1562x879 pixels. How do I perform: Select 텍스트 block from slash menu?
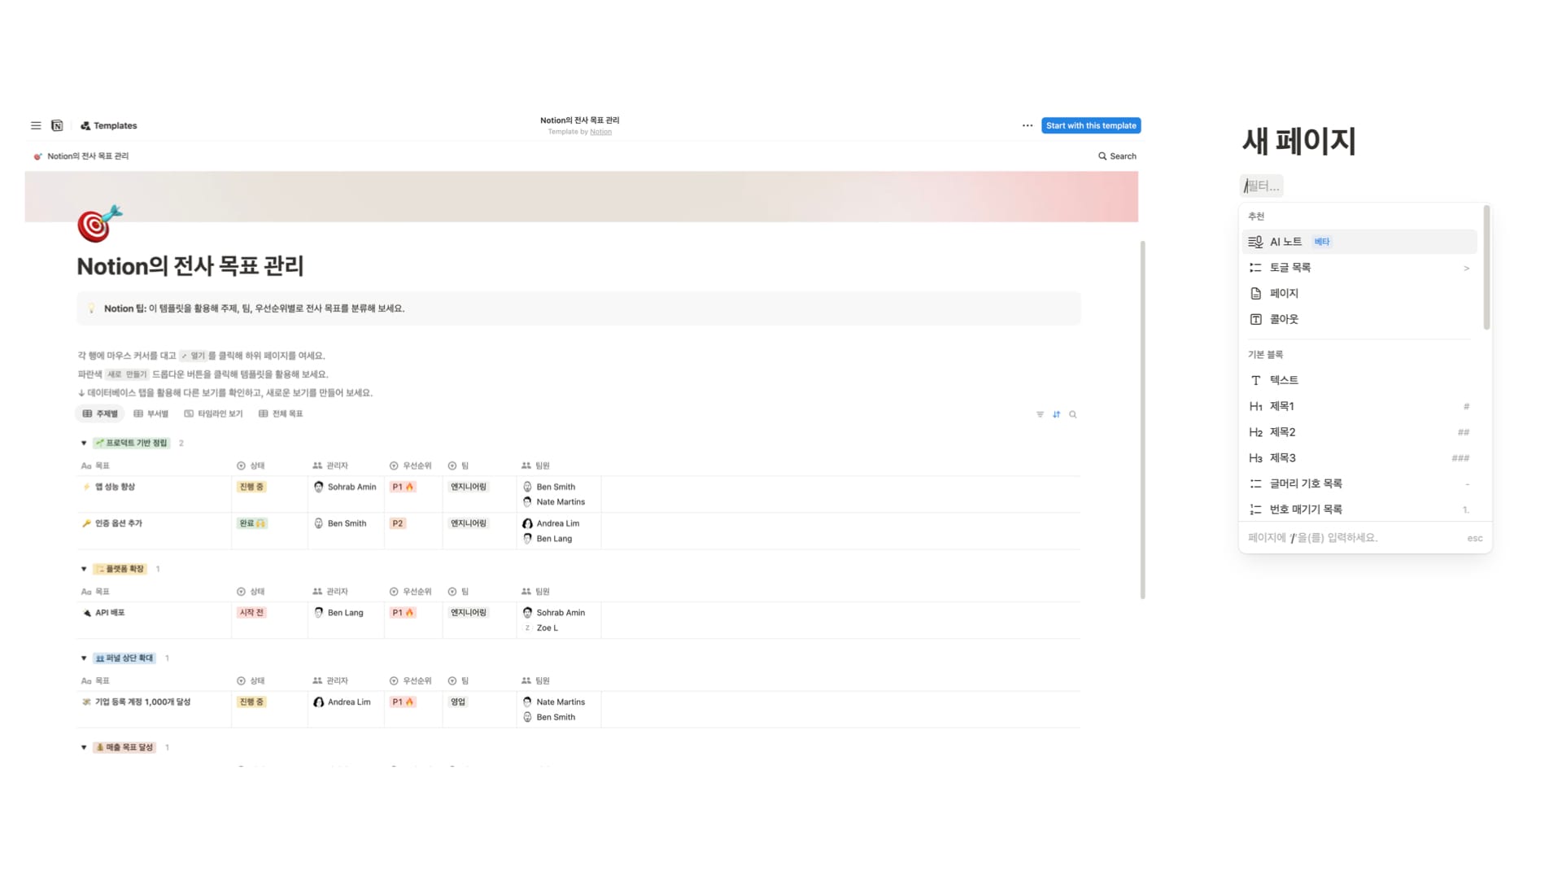1359,380
